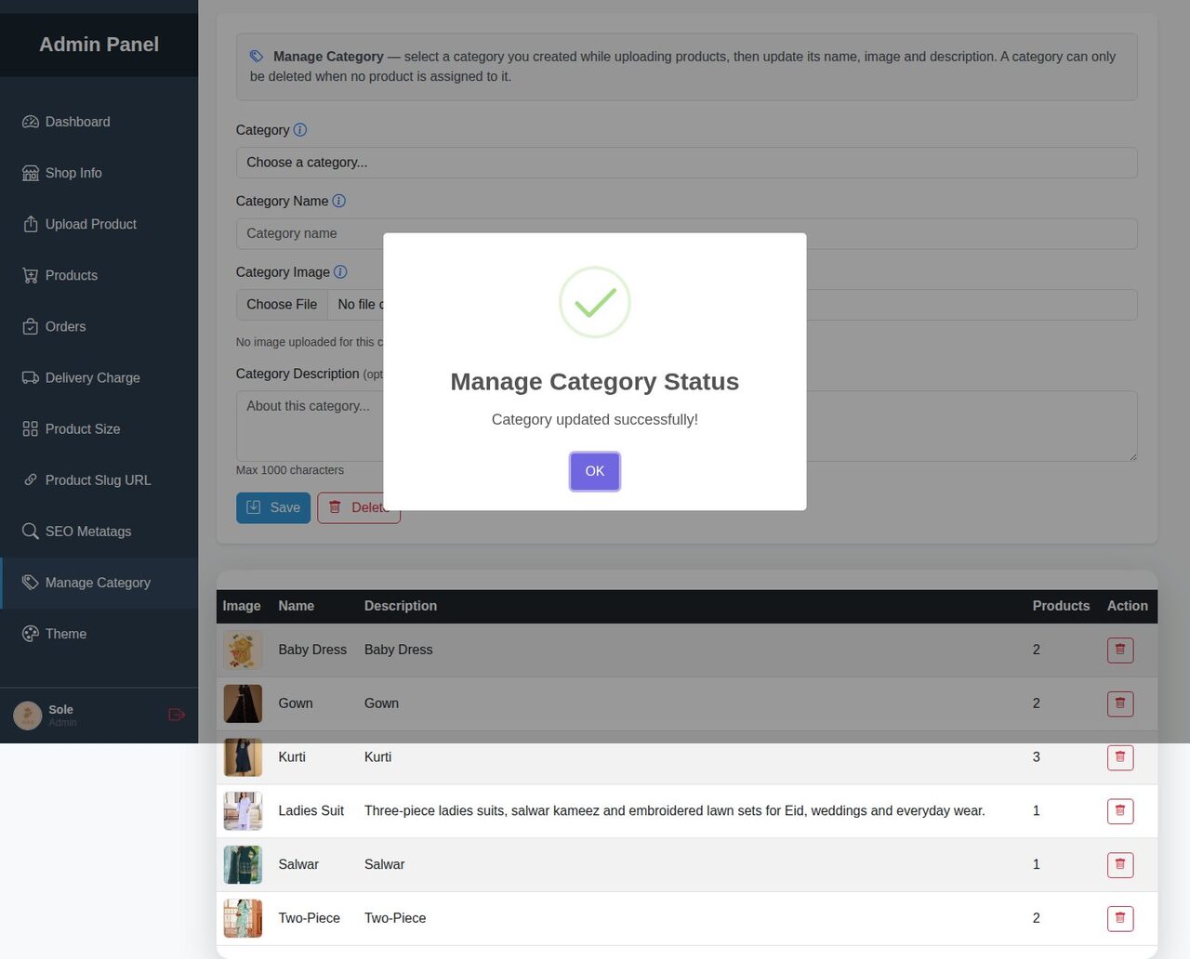Click OK in the status dialog
This screenshot has height=959, width=1190.
pyautogui.click(x=594, y=471)
